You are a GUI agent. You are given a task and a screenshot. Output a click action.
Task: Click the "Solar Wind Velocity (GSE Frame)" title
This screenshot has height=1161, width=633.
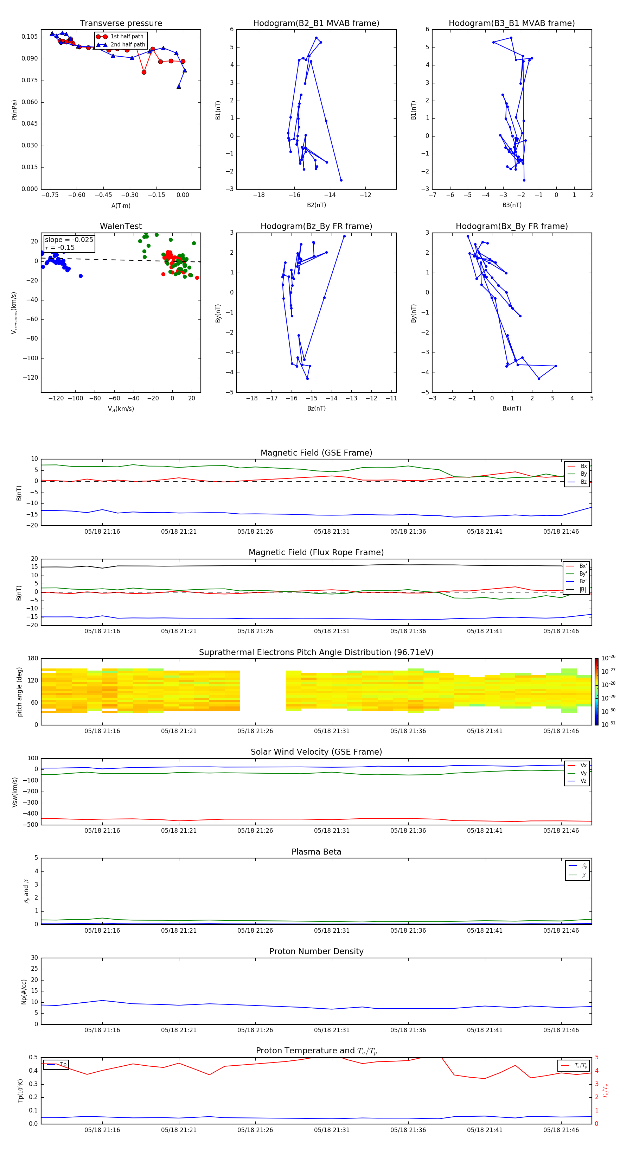[x=316, y=752]
